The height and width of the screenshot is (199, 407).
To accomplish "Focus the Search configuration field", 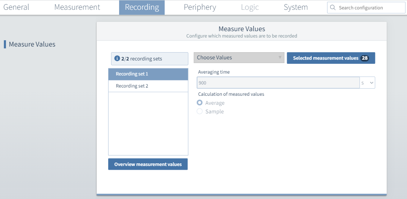I will click(369, 8).
